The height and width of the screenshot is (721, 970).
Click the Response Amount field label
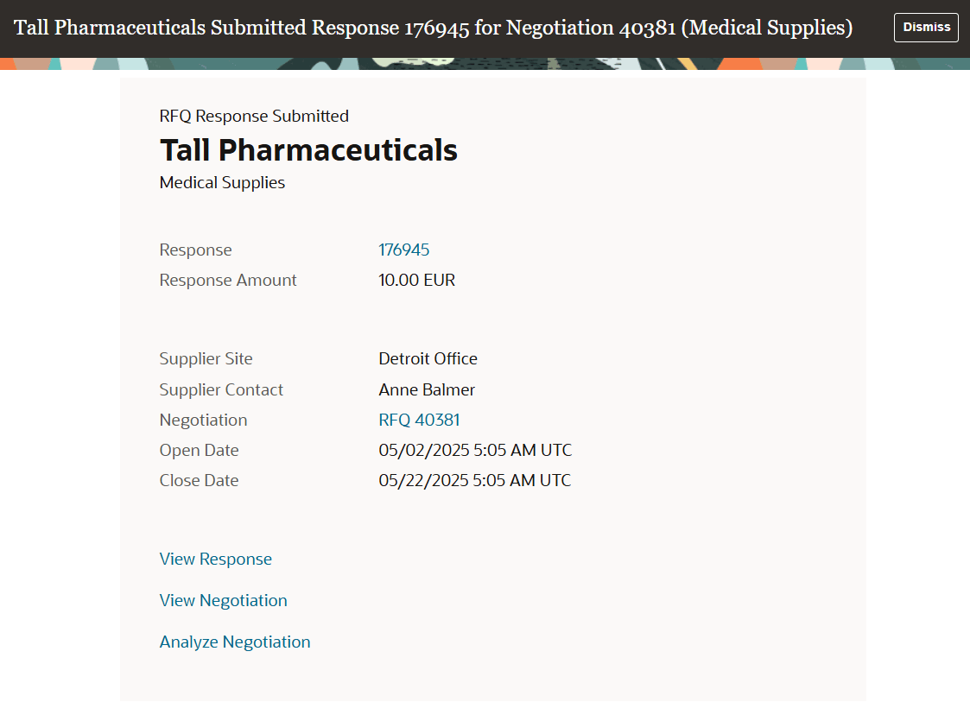click(x=228, y=280)
